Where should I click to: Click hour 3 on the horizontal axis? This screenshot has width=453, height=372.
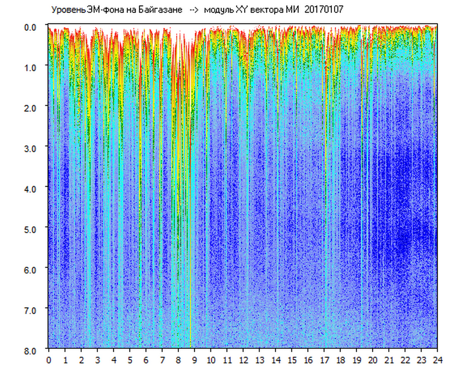coord(98,360)
